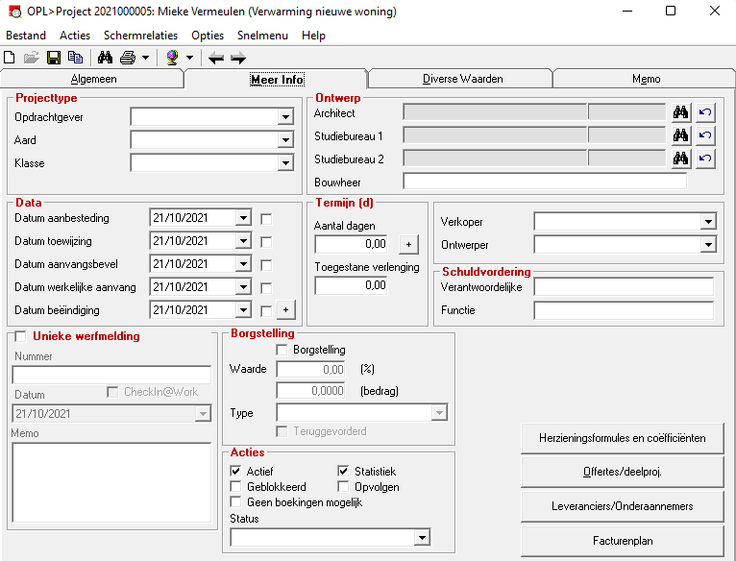Enable the Borgstelling checkbox
Viewport: 736px width, 561px height.
(x=282, y=350)
